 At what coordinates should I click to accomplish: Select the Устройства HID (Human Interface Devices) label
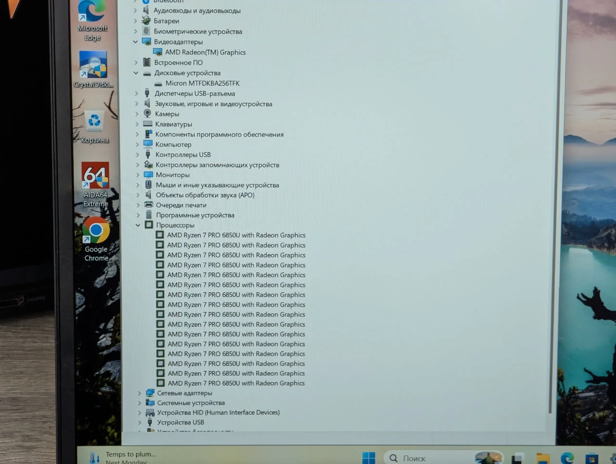click(x=218, y=412)
